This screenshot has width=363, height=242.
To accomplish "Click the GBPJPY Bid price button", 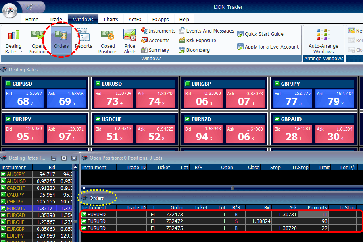I will tap(293, 98).
